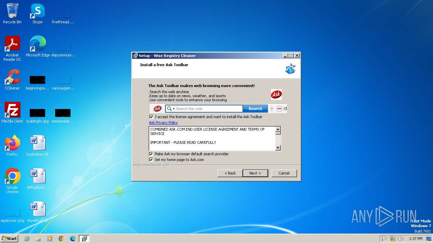Viewport: 433px width, 243px height.
Task: Open the Ask Privacy Policy link
Action: click(163, 123)
